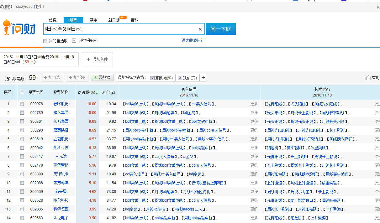380x223 pixels.
Task: Open stock name link 天津磁卡
Action: click(x=61, y=174)
